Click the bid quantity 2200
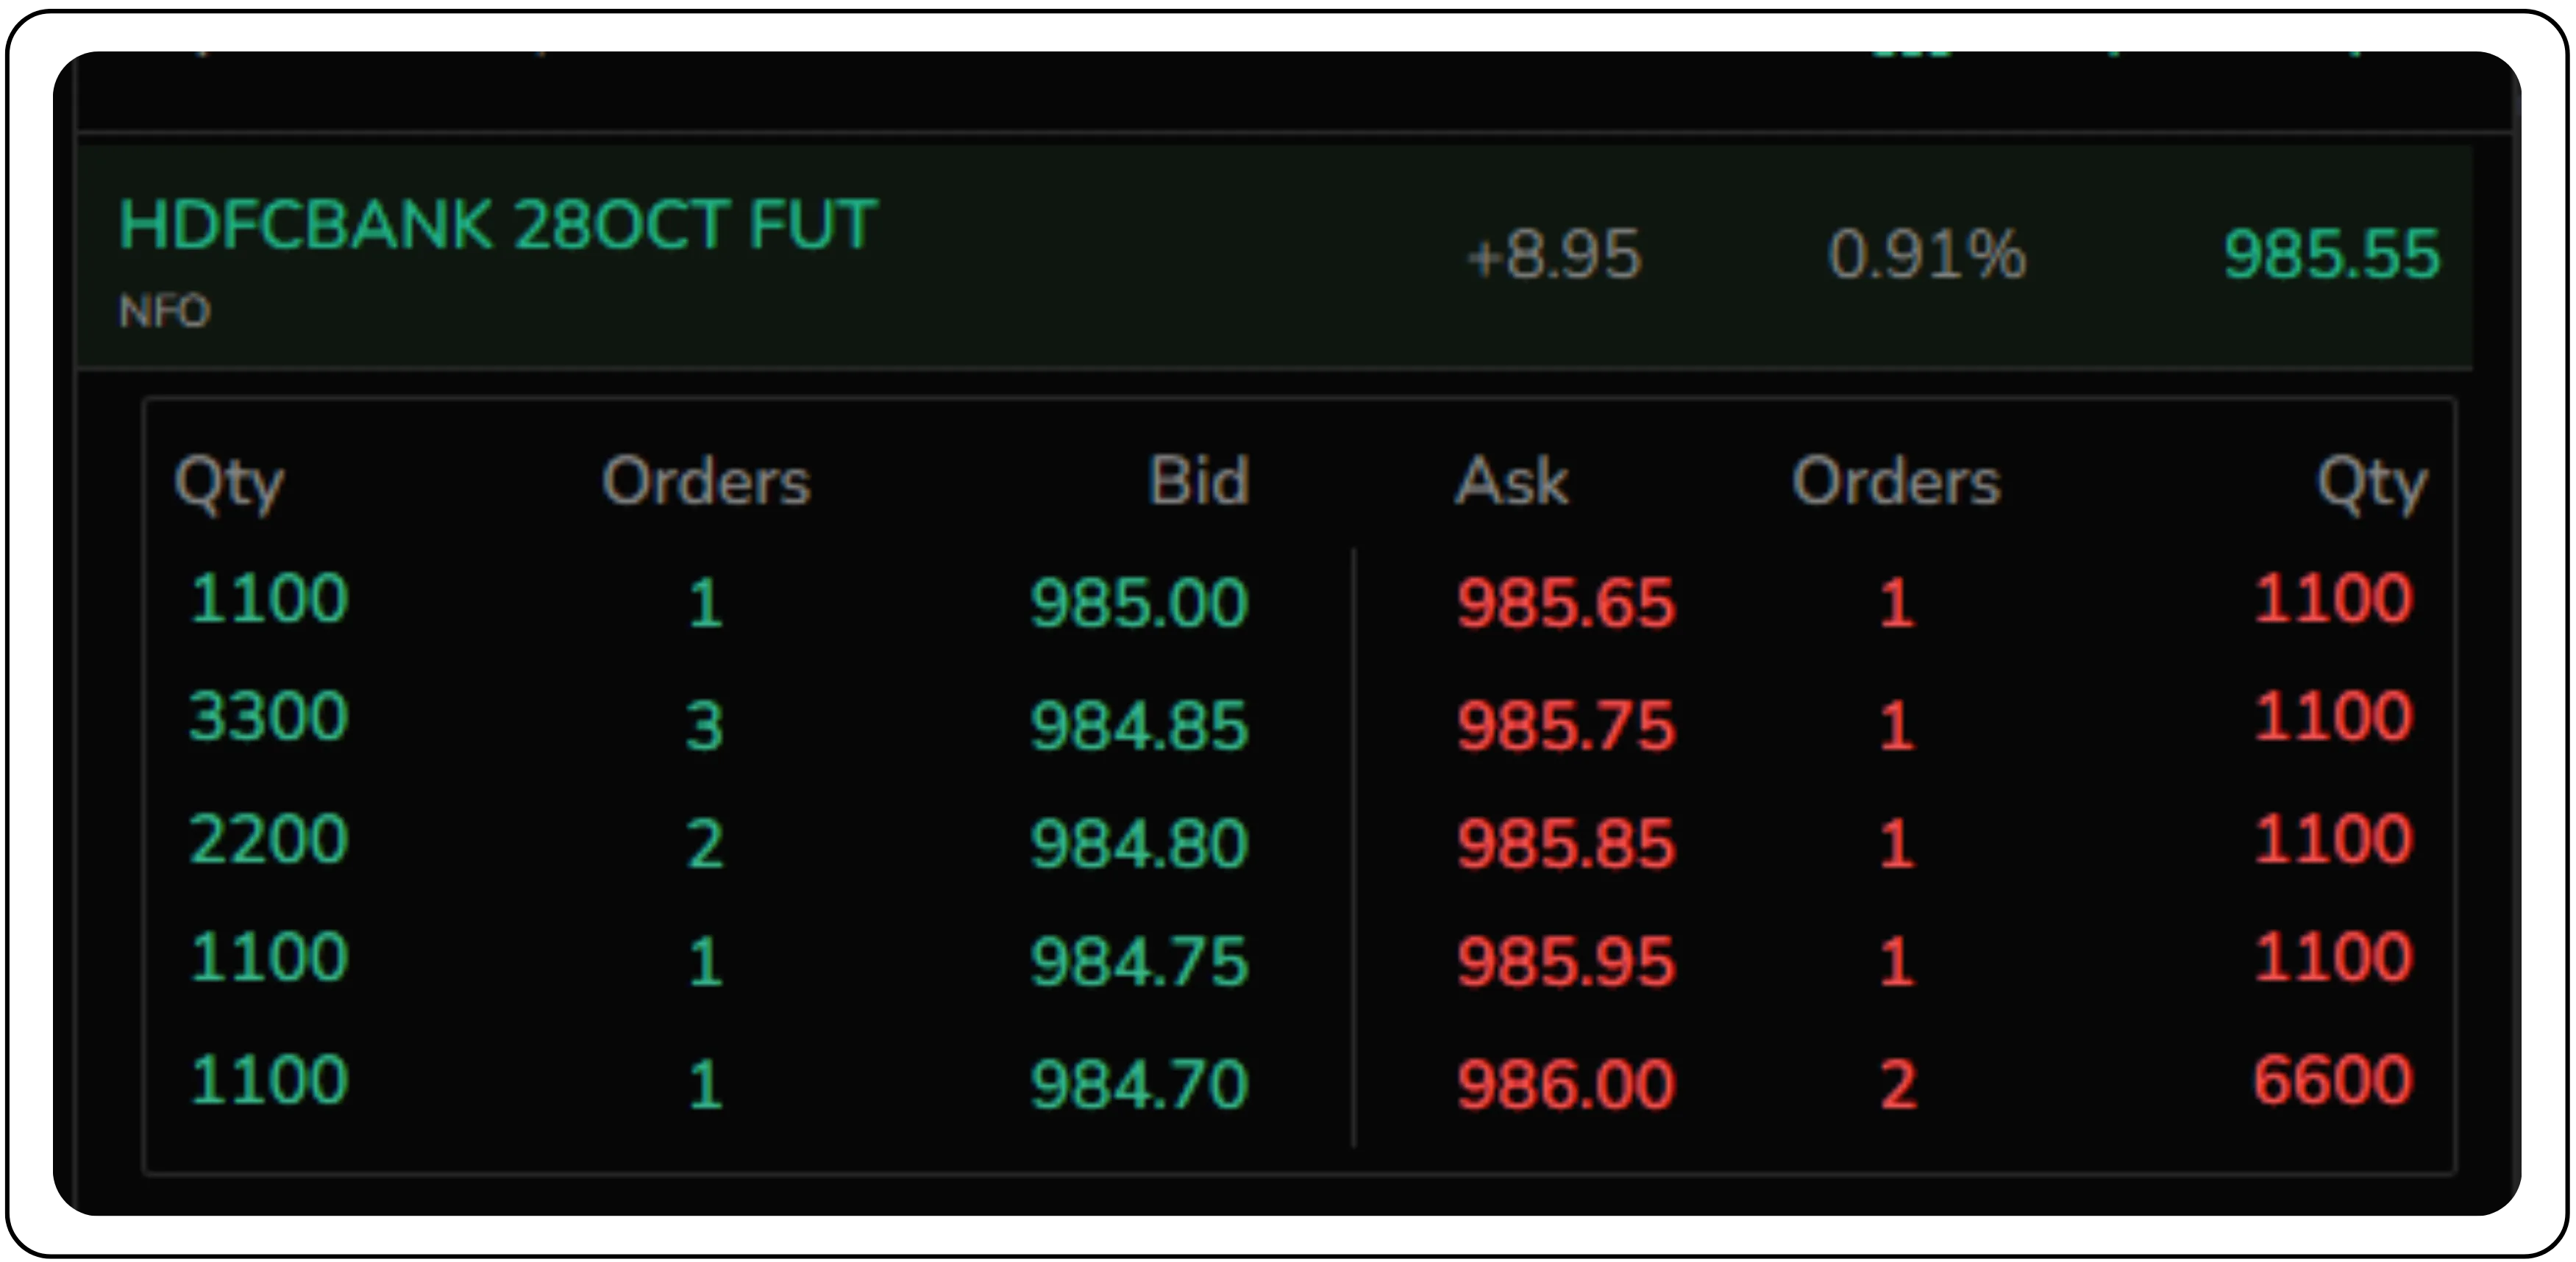The width and height of the screenshot is (2576, 1262). pyautogui.click(x=268, y=839)
